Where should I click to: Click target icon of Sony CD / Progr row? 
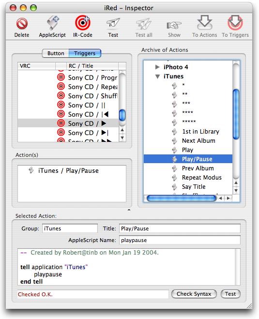point(61,77)
